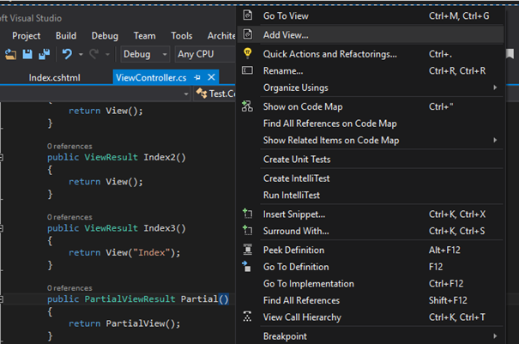Click the Add View document icon

click(x=248, y=34)
